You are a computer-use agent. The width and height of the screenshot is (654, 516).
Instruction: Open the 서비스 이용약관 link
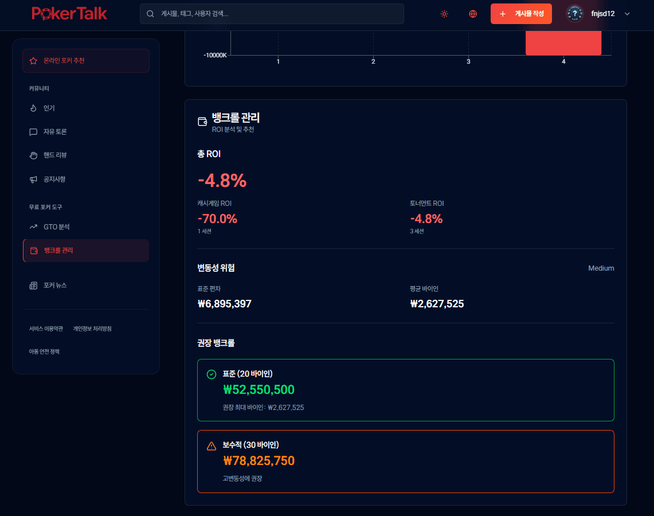tap(46, 329)
